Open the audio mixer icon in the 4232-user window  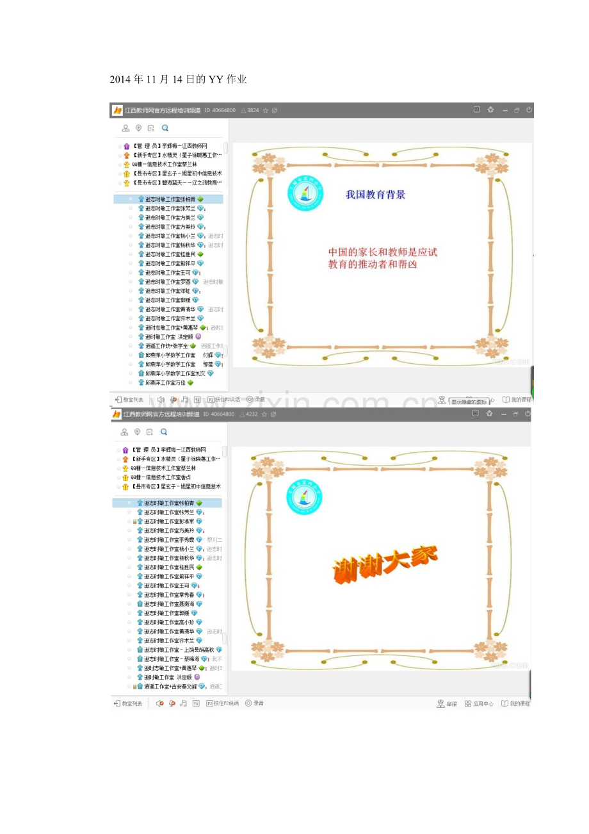point(195,703)
